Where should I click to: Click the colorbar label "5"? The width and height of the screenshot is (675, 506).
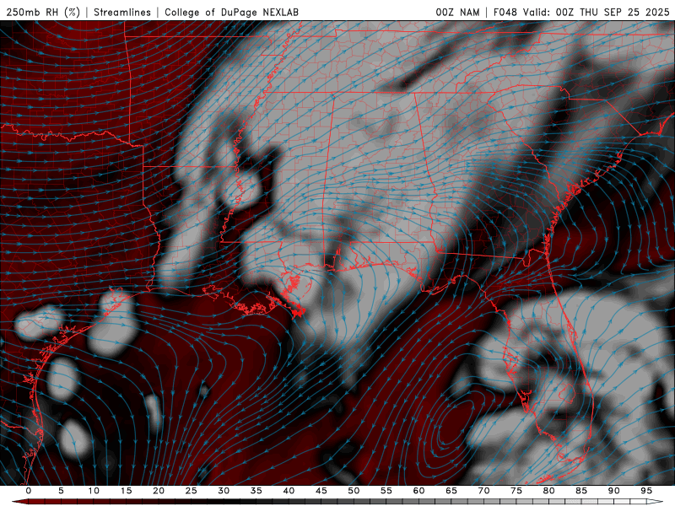point(61,491)
